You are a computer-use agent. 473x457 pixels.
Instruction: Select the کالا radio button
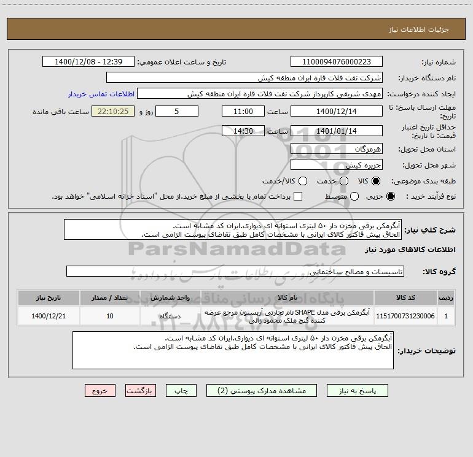[x=376, y=181]
